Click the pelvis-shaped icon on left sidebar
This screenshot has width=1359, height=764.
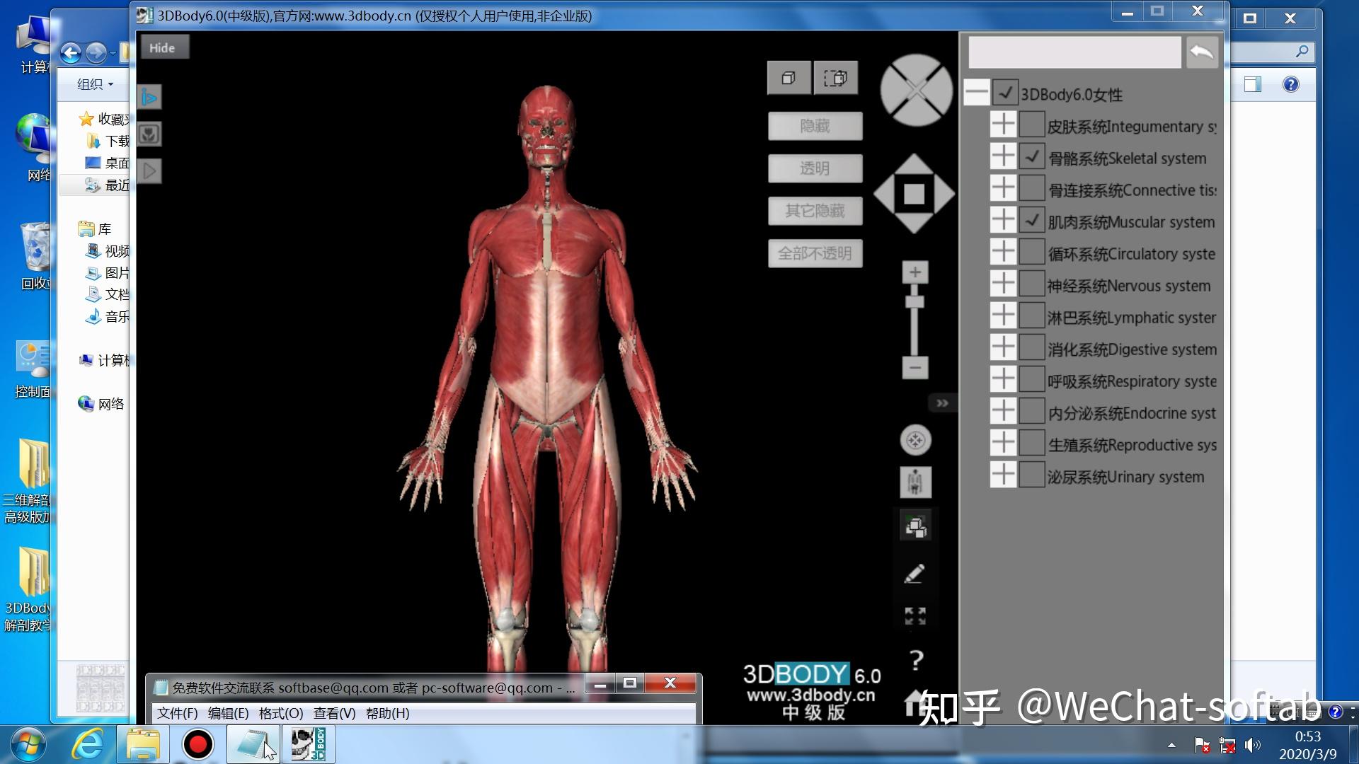click(x=149, y=134)
